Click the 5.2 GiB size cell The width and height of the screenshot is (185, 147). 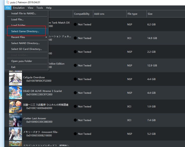click(x=152, y=134)
